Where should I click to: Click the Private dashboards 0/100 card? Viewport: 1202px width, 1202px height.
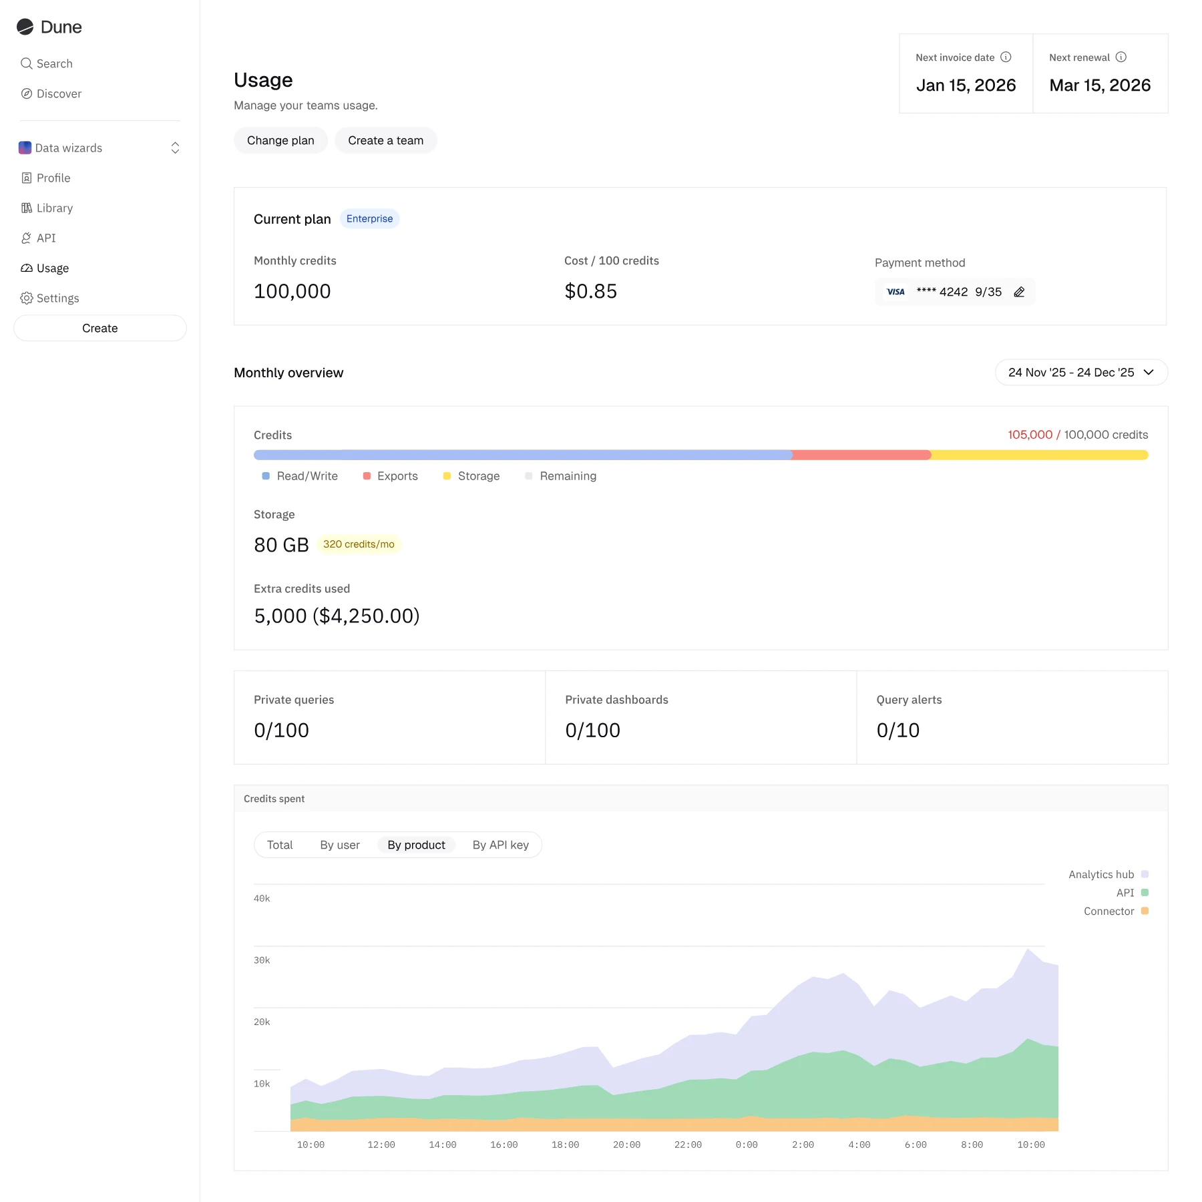700,717
